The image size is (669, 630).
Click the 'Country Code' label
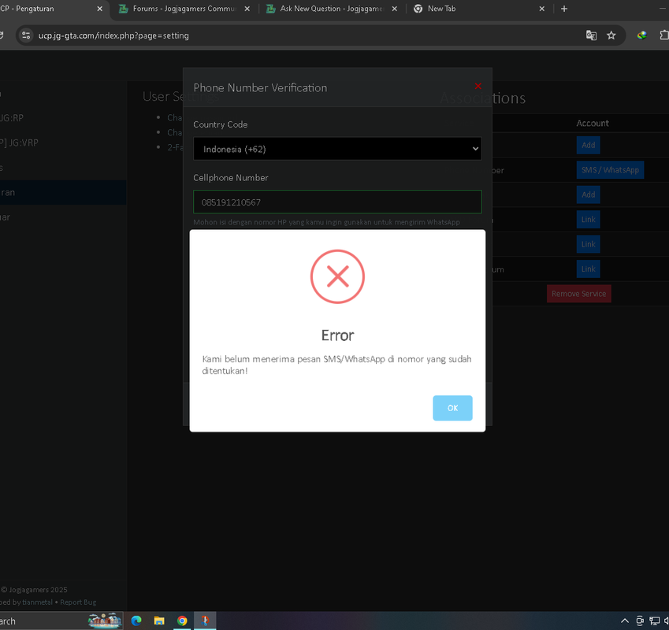click(x=220, y=124)
